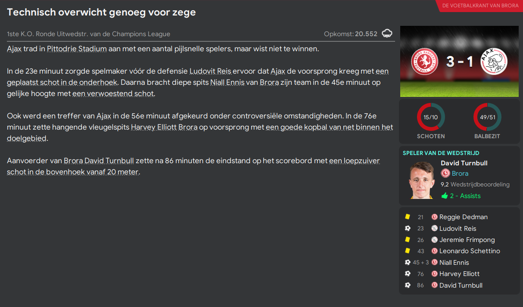
Task: Click the yellow card icon for Jeremie Frimpong
Action: tap(408, 239)
